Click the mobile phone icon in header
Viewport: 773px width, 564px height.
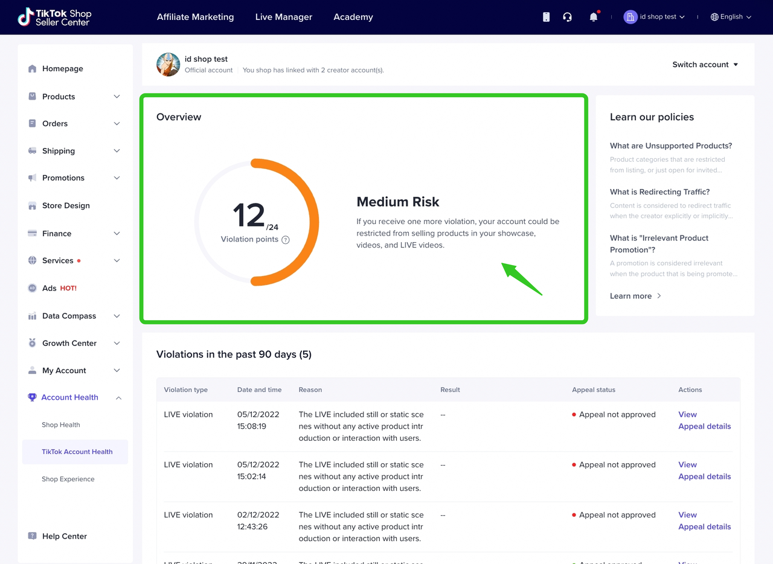coord(546,17)
